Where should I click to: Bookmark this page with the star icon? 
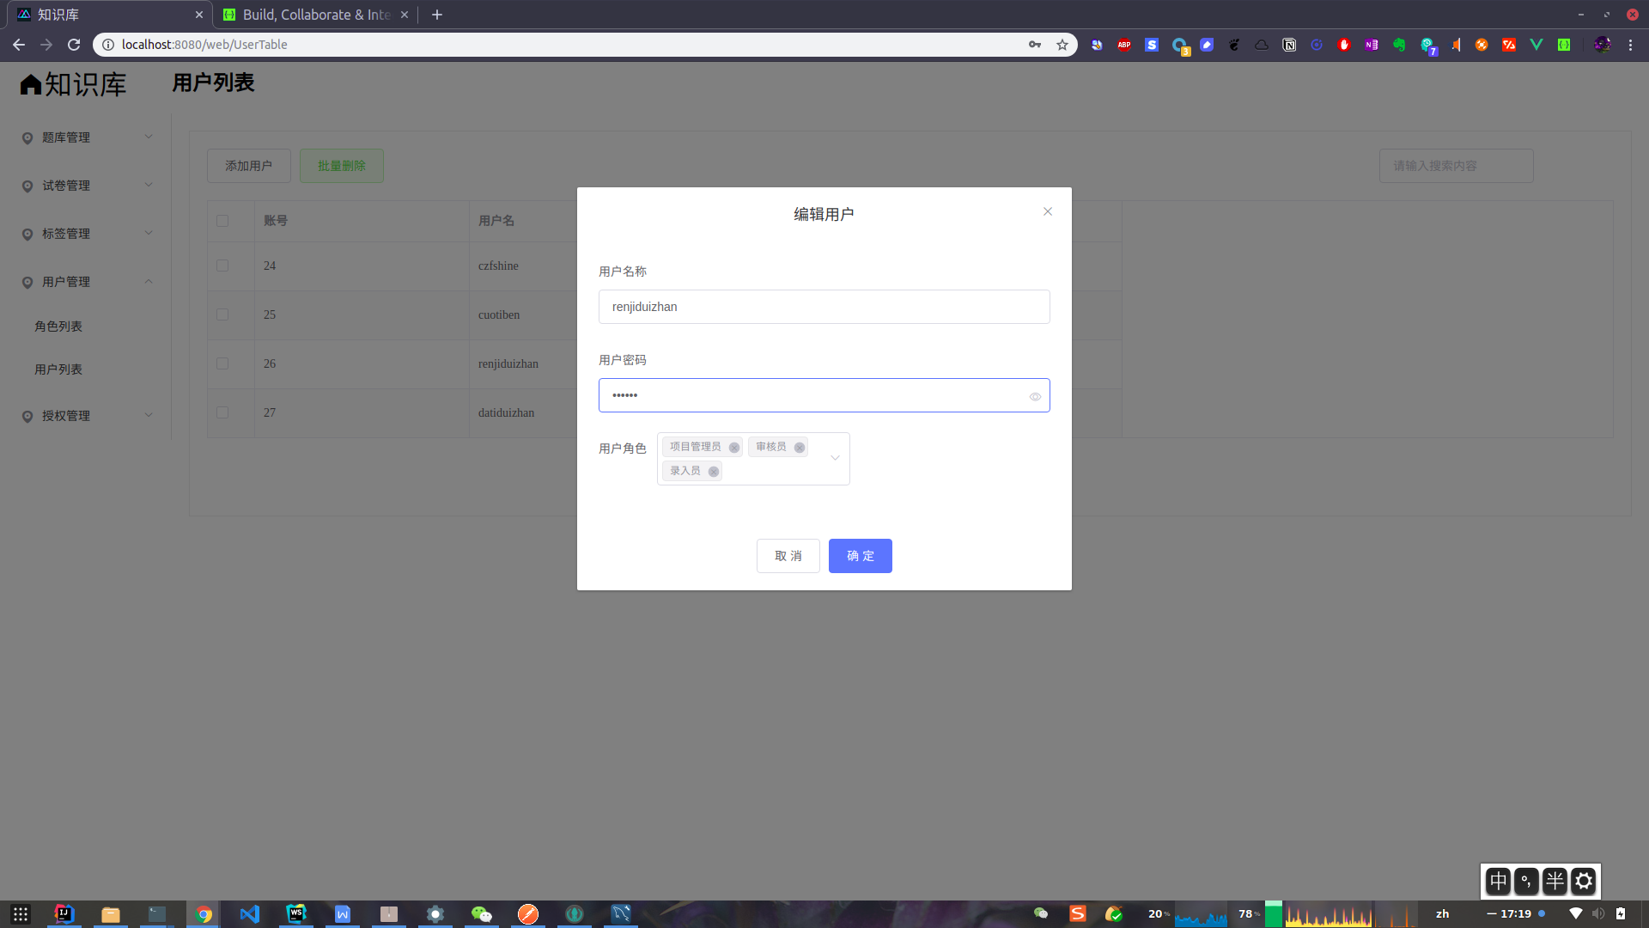(x=1062, y=45)
